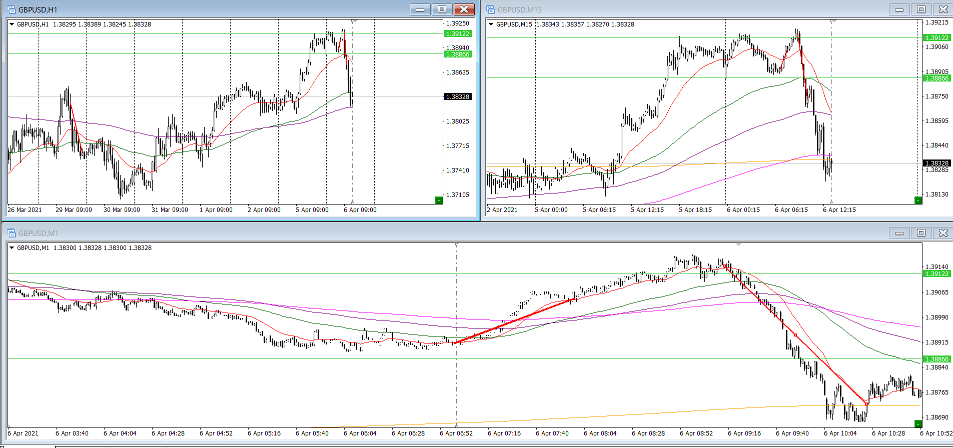Click black 1.38328 current price in H1 chart
This screenshot has height=448, width=953.
458,96
